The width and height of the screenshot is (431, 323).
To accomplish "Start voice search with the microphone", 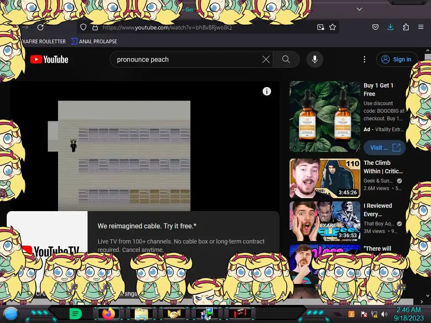I will click(x=315, y=59).
